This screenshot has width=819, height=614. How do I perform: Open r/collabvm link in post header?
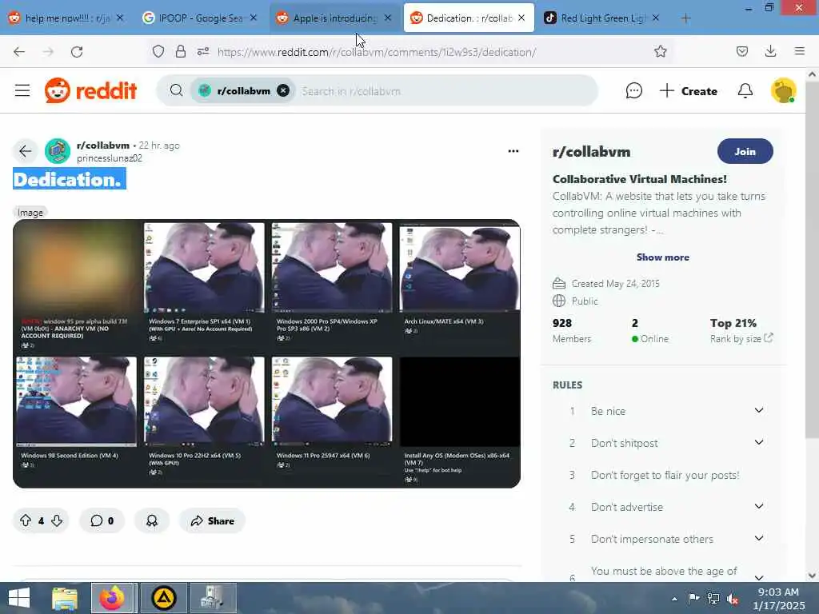(103, 146)
